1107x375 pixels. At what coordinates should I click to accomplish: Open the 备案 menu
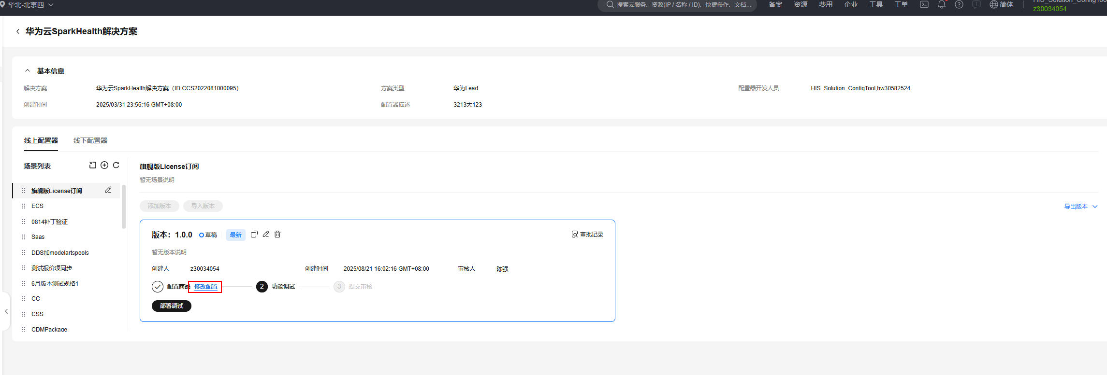pyautogui.click(x=775, y=4)
